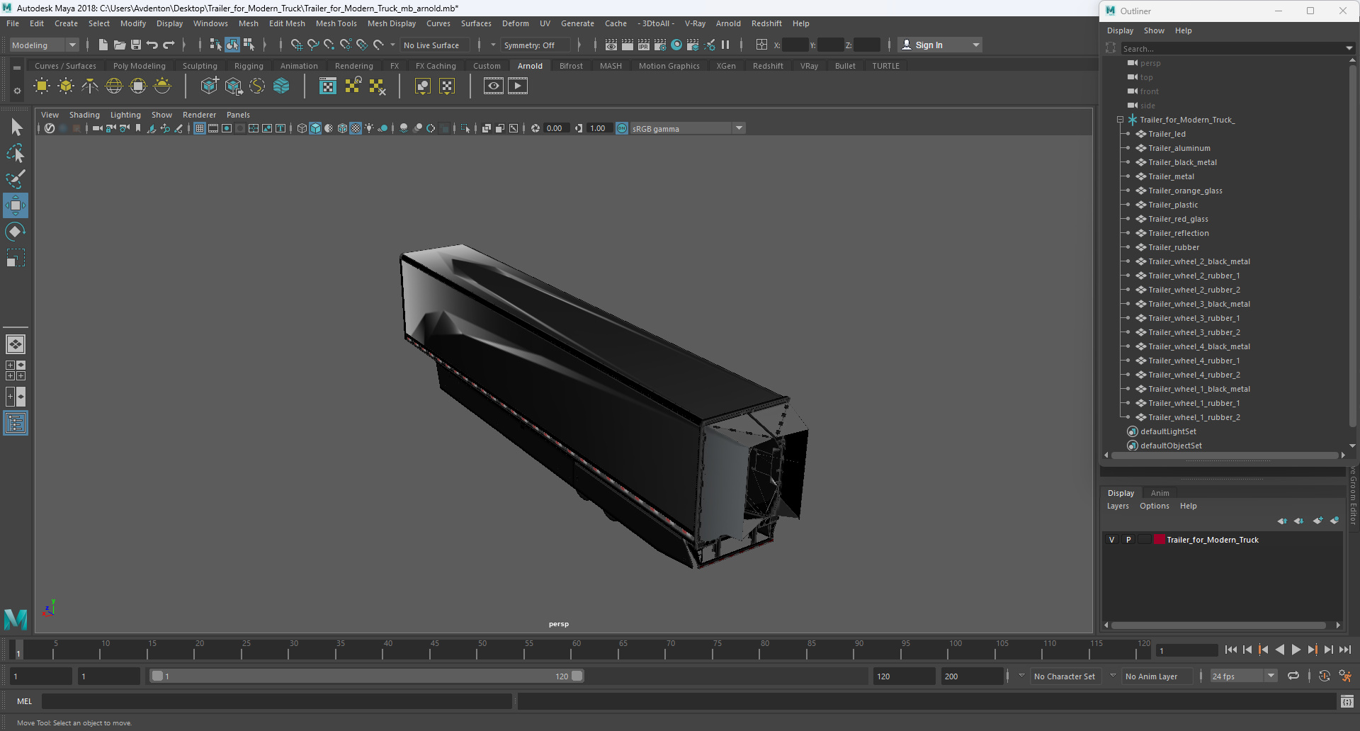Viewport: 1360px width, 731px height.
Task: Choose the Paint Selection tool
Action: (x=16, y=179)
